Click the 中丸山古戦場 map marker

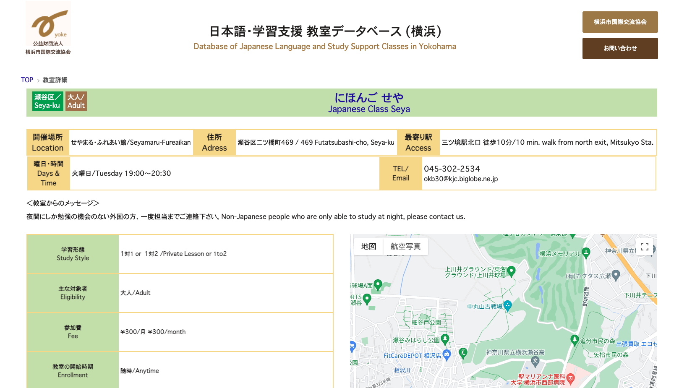508,306
